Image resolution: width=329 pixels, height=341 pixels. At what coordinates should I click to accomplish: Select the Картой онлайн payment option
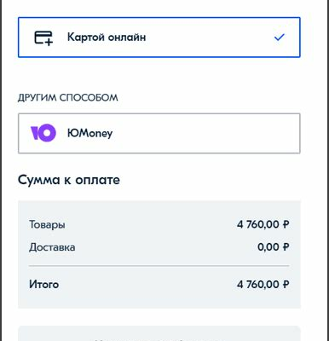click(159, 38)
